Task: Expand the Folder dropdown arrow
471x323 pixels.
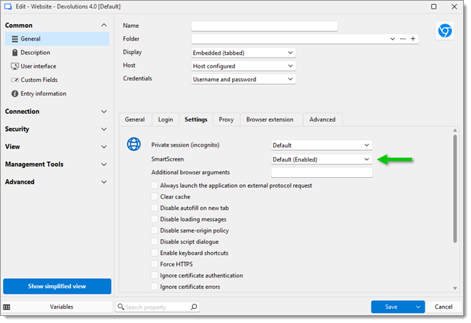Action: click(392, 38)
